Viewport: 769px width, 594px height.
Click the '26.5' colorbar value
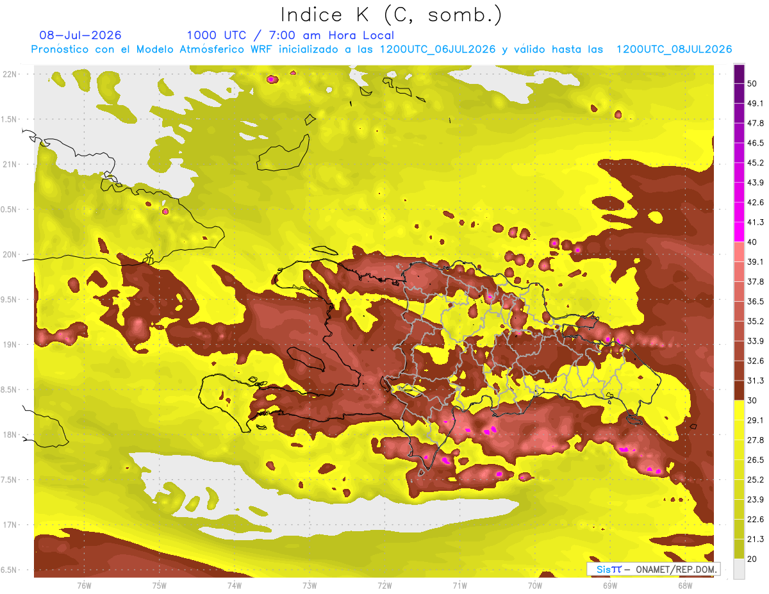tap(756, 459)
